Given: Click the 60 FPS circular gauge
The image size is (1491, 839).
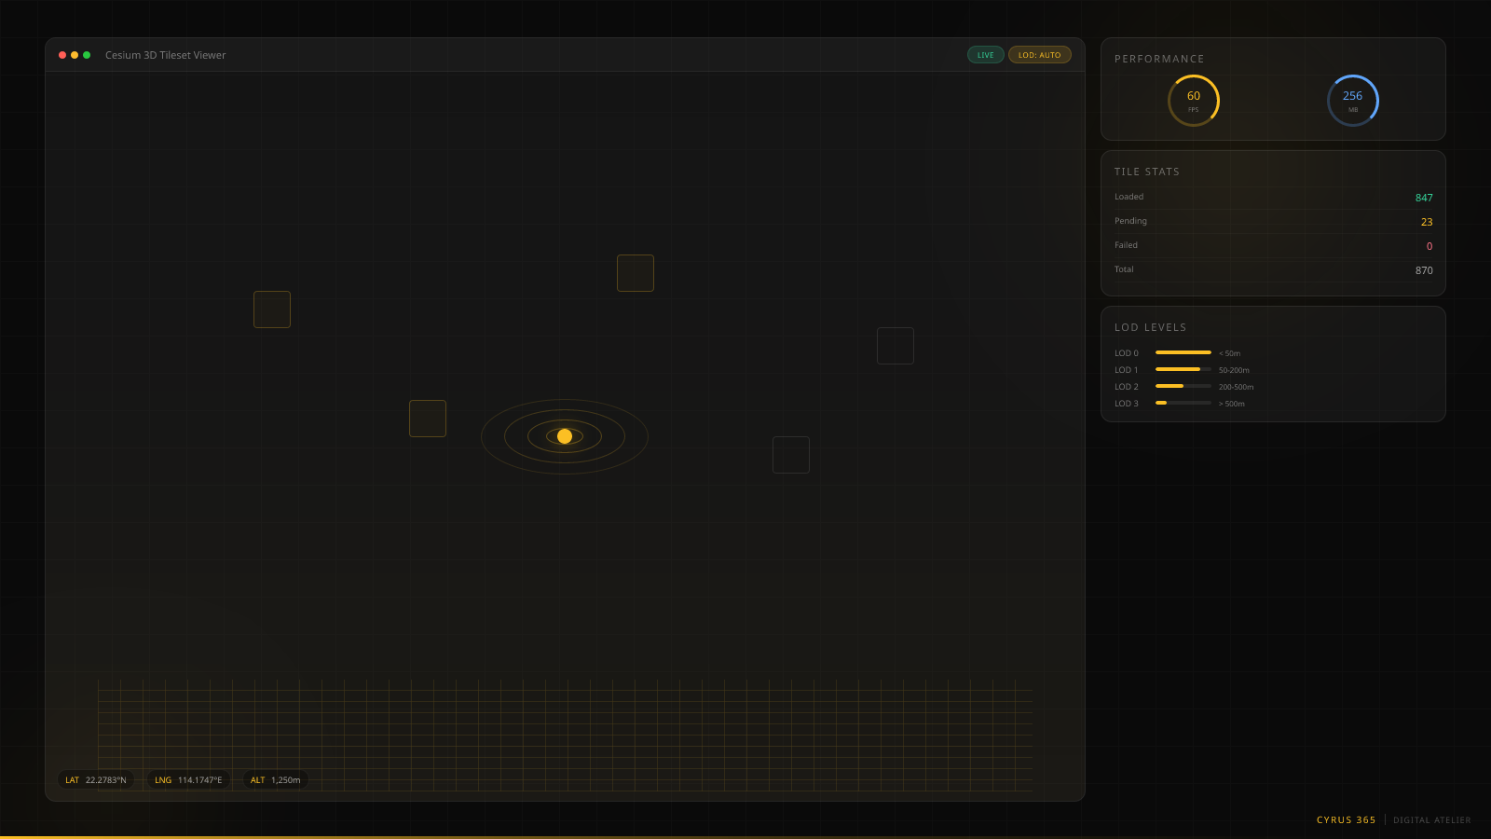Looking at the screenshot, I should pos(1194,101).
